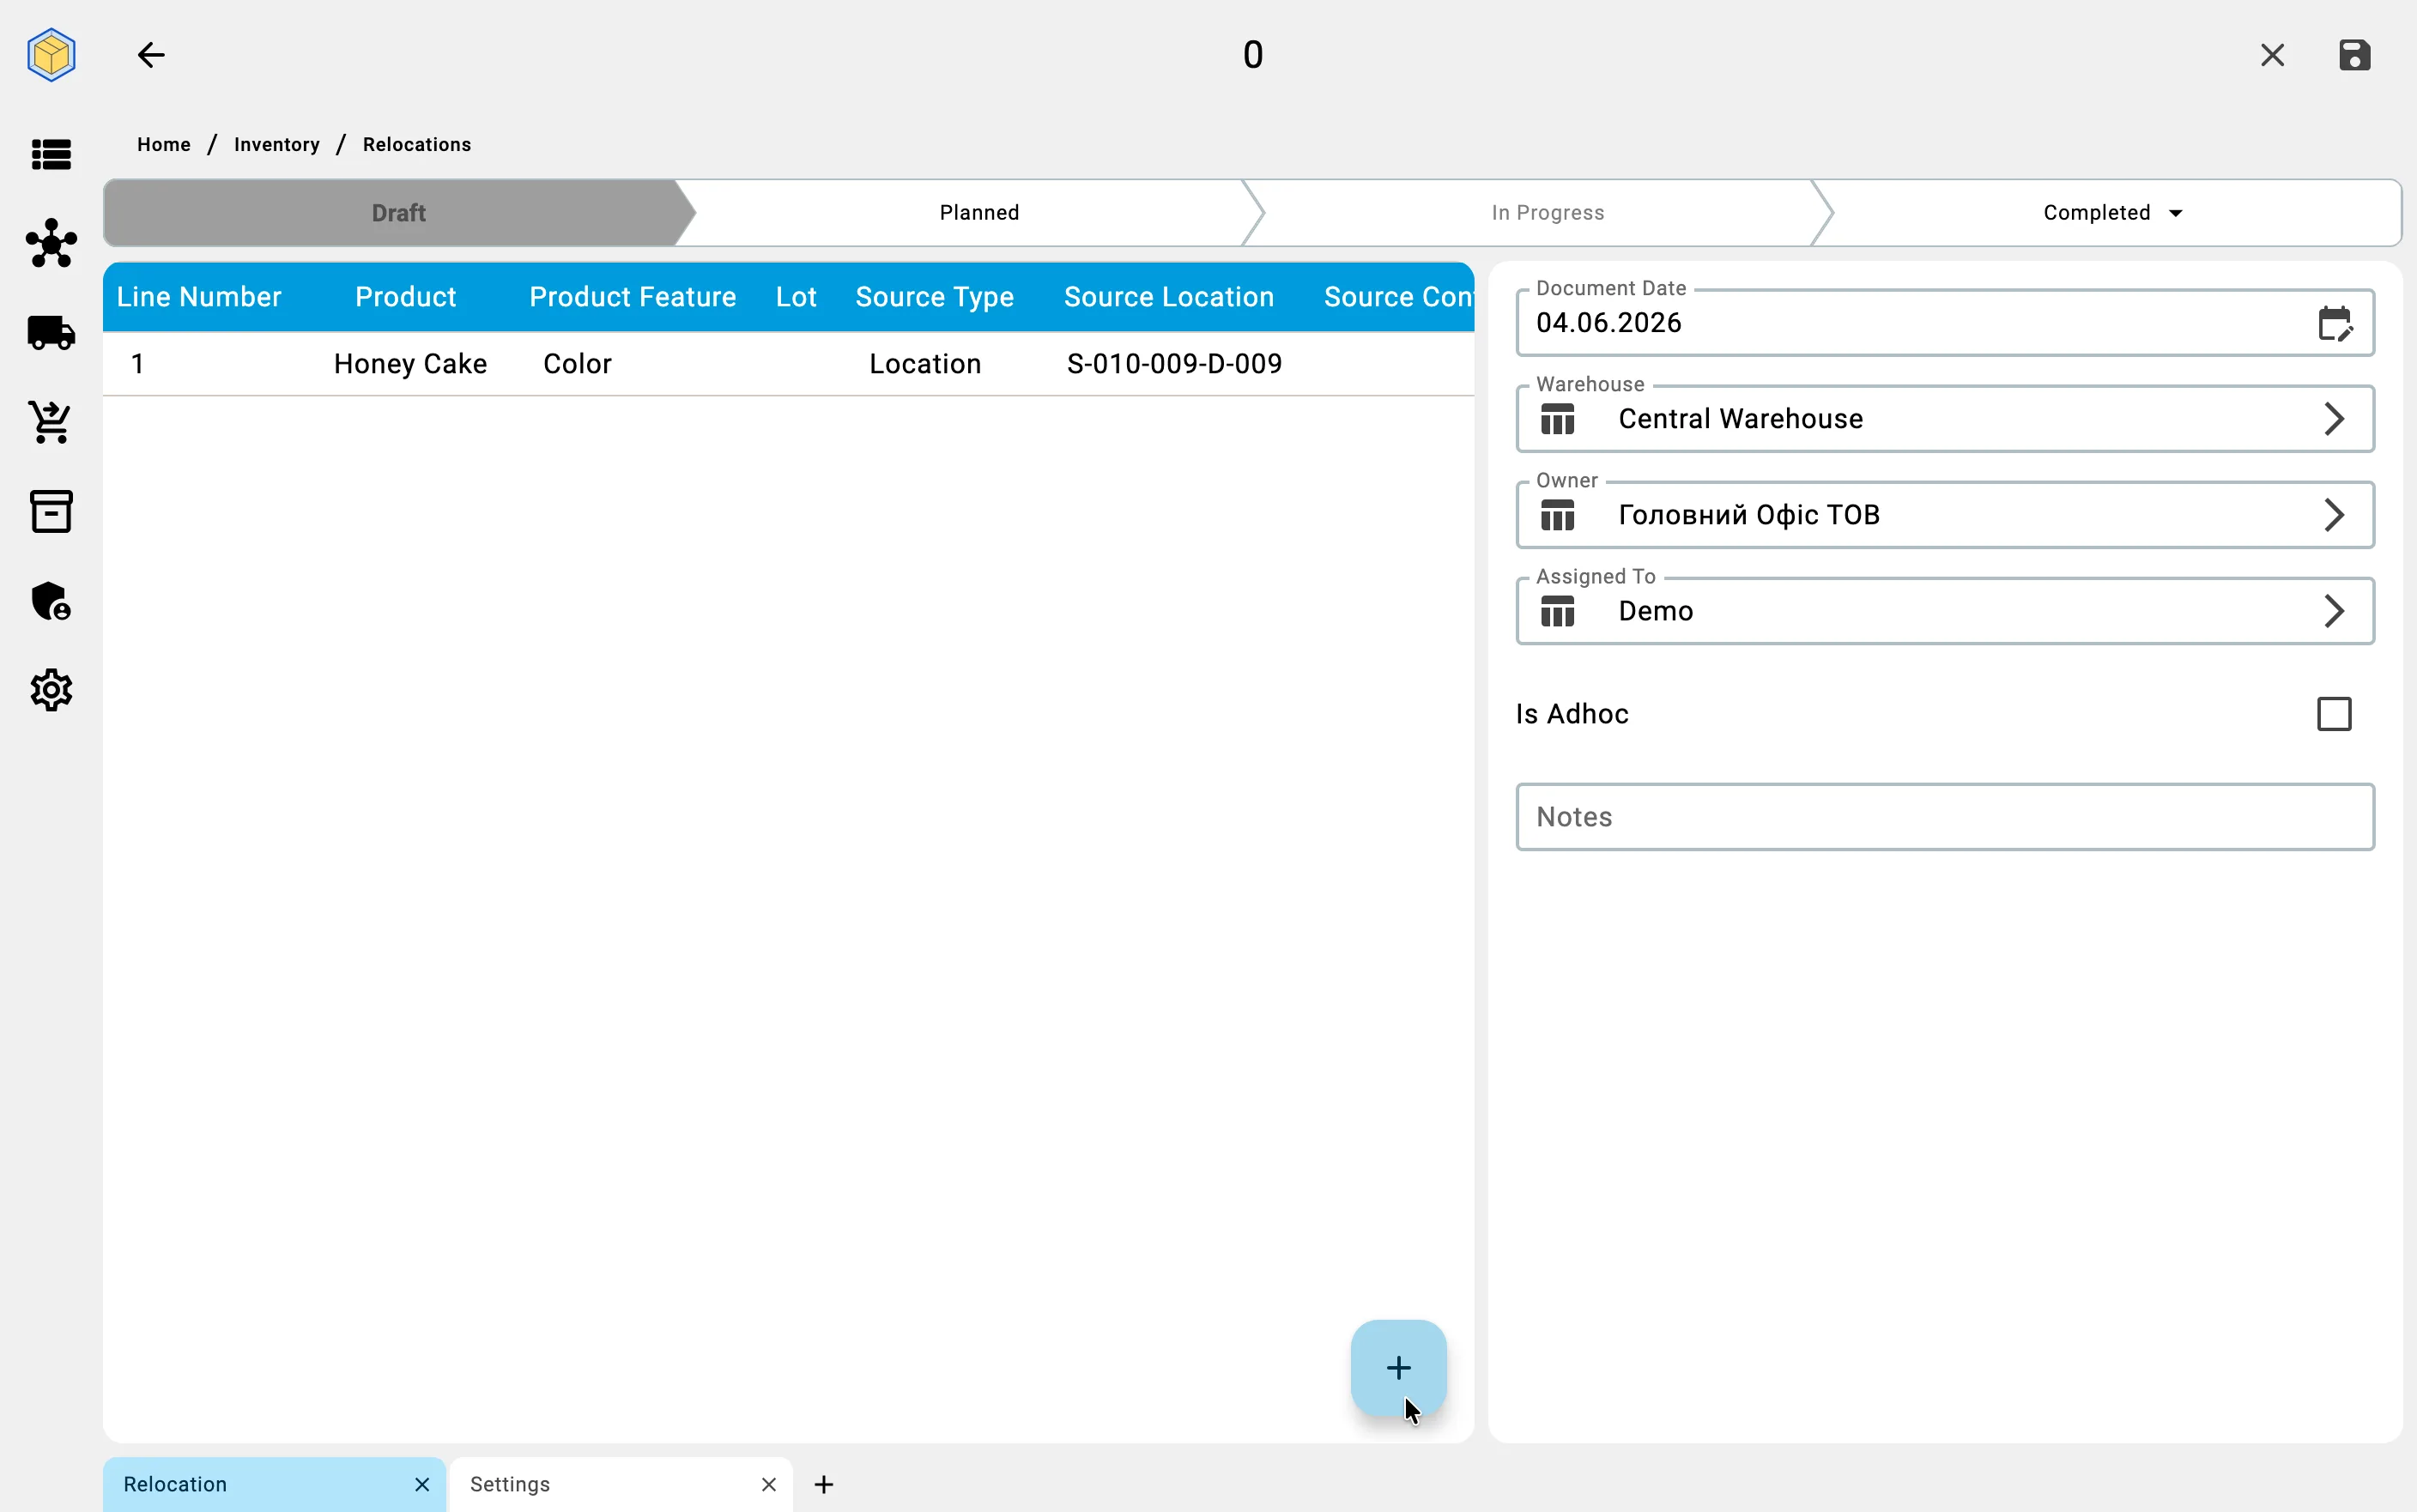Click the Source Location column header
The width and height of the screenshot is (2417, 1512).
point(1168,297)
